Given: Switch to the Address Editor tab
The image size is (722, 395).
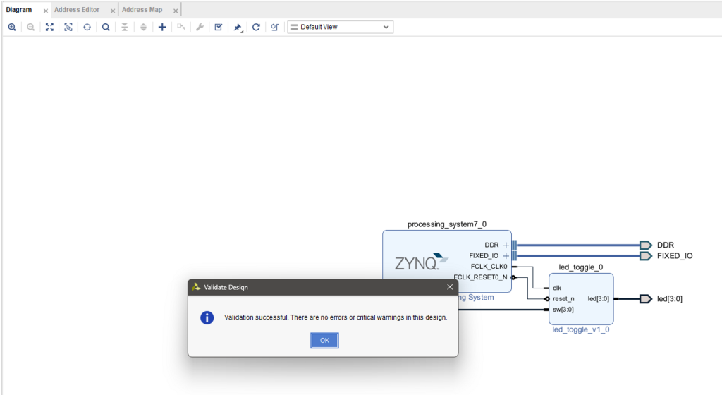Looking at the screenshot, I should pyautogui.click(x=77, y=10).
